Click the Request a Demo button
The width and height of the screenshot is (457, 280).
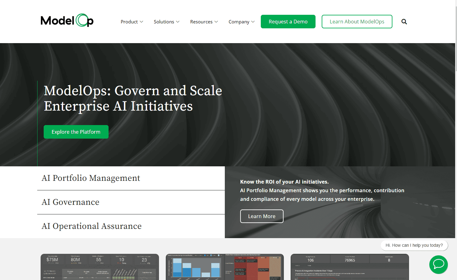click(x=288, y=22)
